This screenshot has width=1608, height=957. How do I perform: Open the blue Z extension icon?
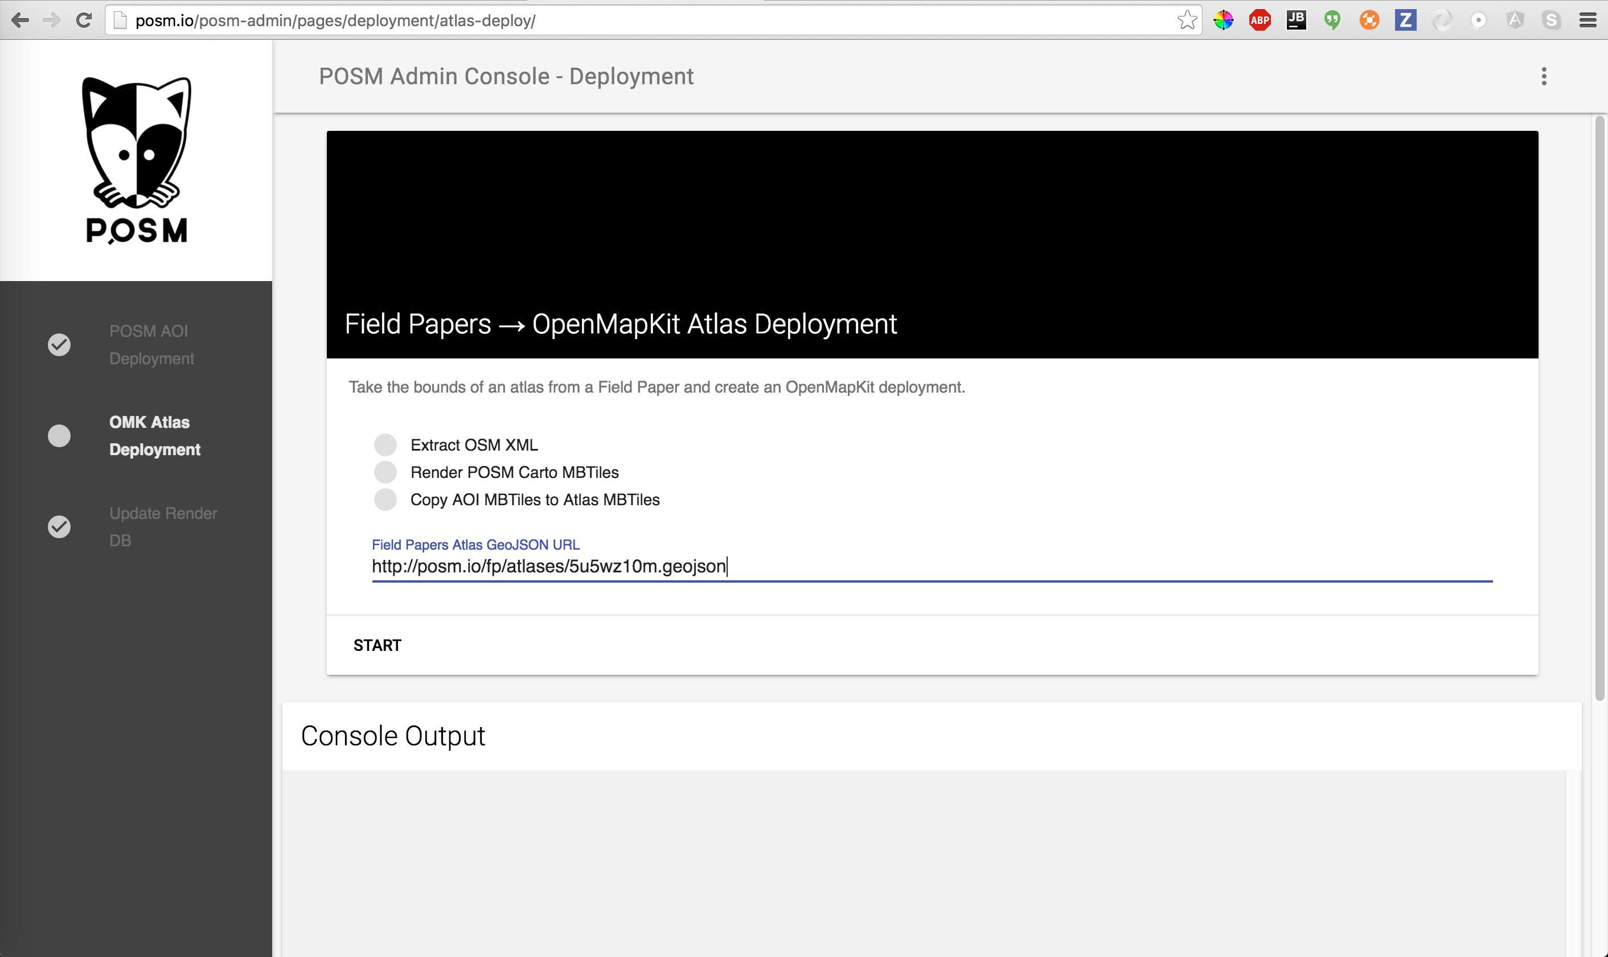click(x=1405, y=20)
